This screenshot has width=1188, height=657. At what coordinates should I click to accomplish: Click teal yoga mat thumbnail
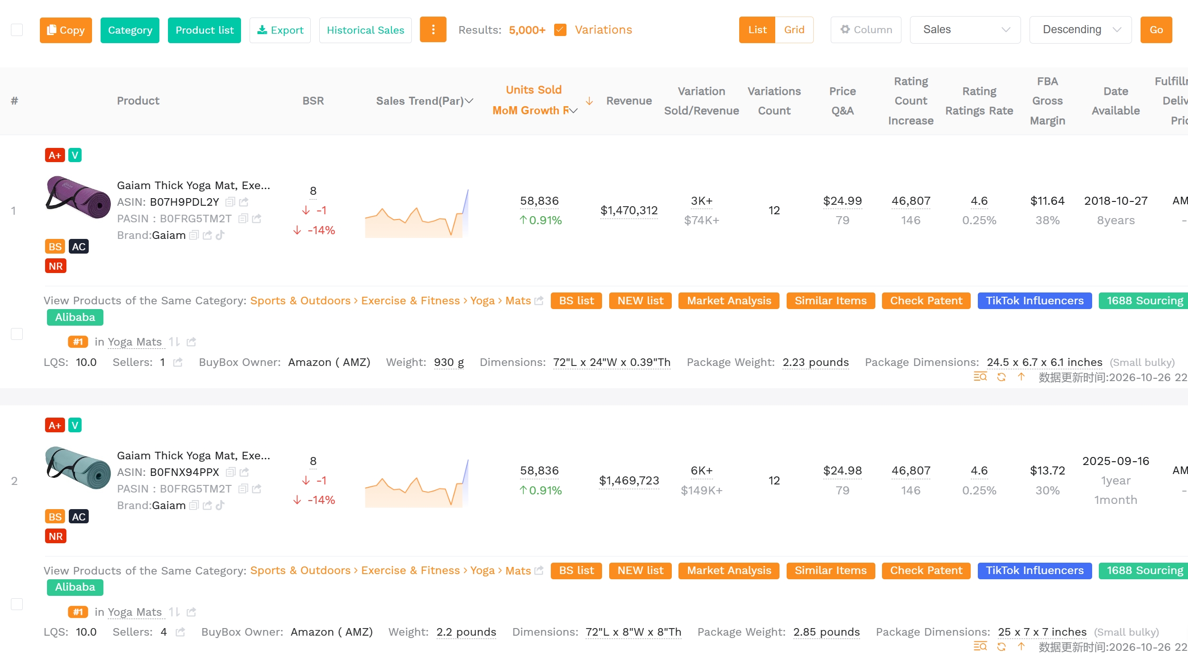(78, 467)
